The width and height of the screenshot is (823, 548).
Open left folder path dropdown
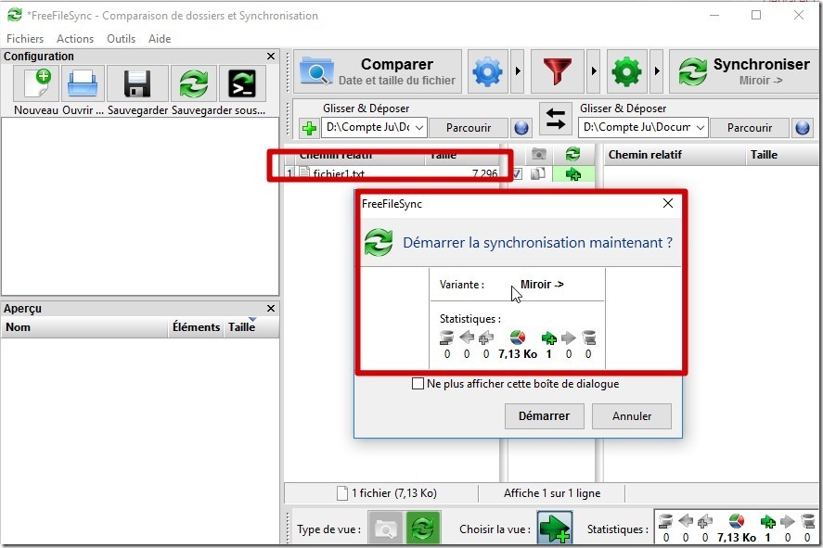tap(419, 127)
